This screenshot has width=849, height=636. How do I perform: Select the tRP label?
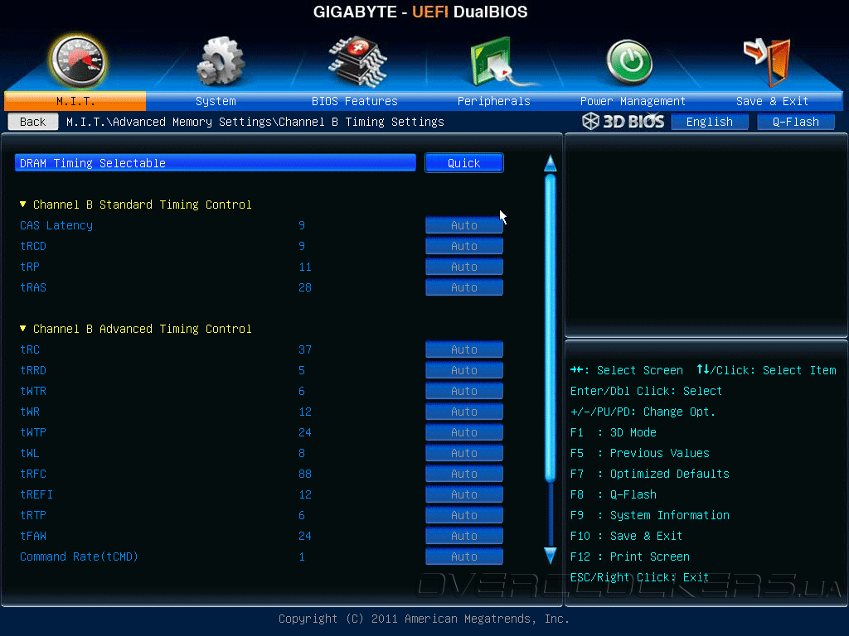coord(30,267)
